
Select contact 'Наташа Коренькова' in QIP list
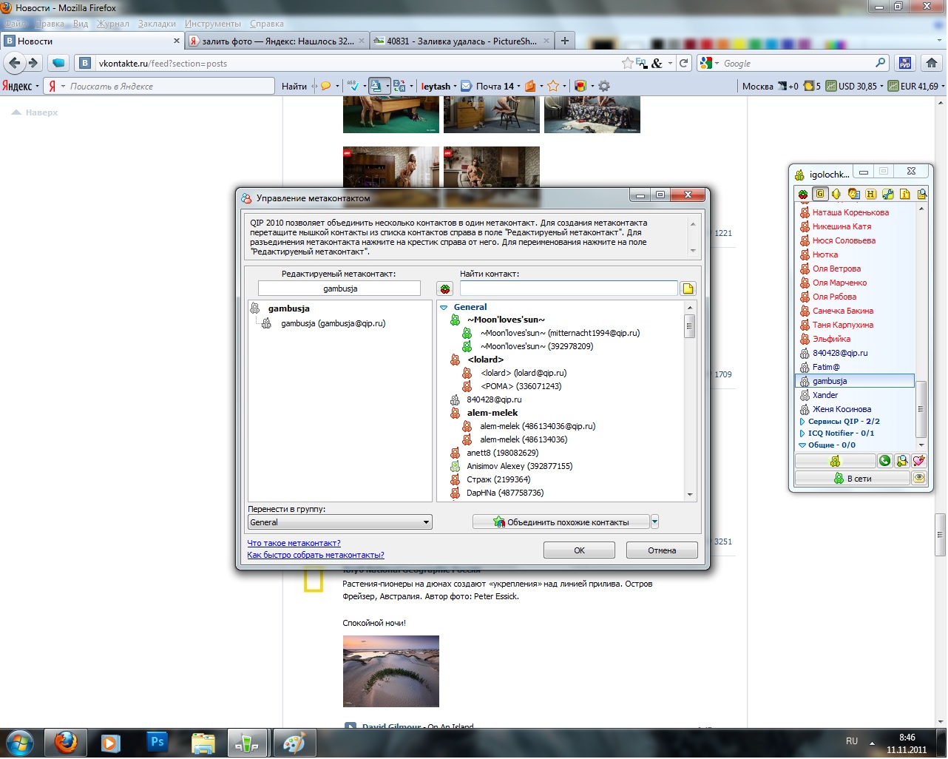(850, 212)
